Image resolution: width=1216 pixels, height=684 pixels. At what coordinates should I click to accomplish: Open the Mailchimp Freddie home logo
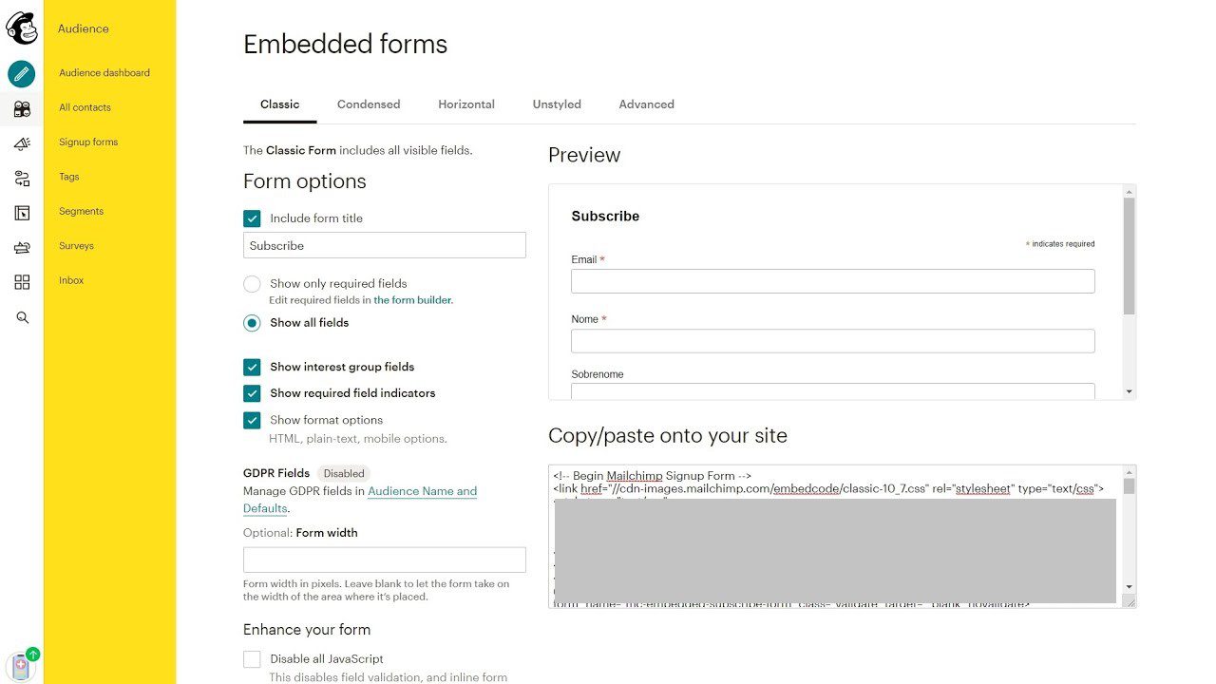pyautogui.click(x=21, y=28)
